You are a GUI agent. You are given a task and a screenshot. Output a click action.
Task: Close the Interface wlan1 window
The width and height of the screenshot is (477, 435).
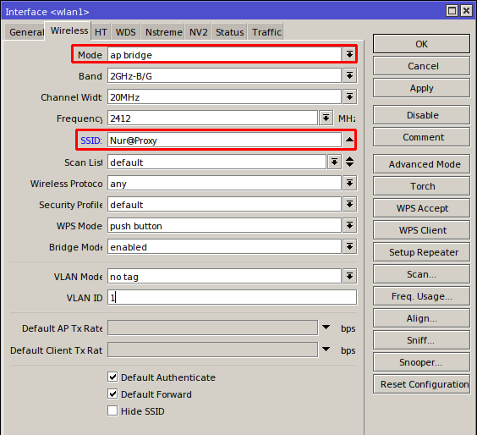pyautogui.click(x=466, y=11)
